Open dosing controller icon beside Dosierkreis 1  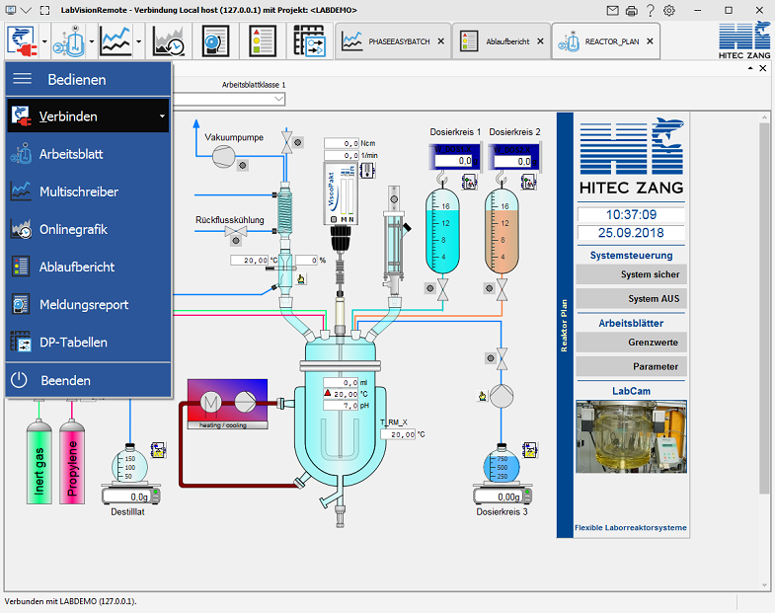pyautogui.click(x=469, y=183)
